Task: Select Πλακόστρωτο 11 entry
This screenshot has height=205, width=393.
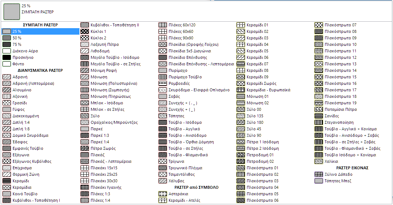Action: [340, 51]
